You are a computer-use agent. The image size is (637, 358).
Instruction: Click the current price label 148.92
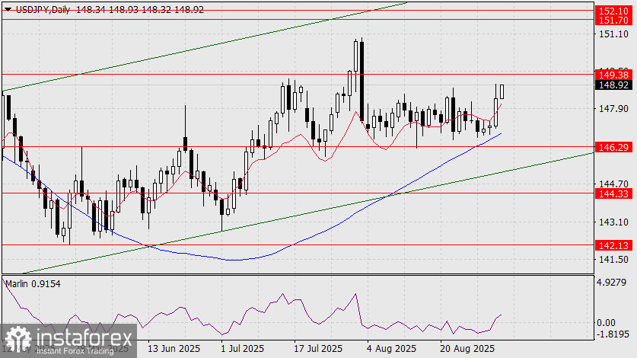[613, 85]
